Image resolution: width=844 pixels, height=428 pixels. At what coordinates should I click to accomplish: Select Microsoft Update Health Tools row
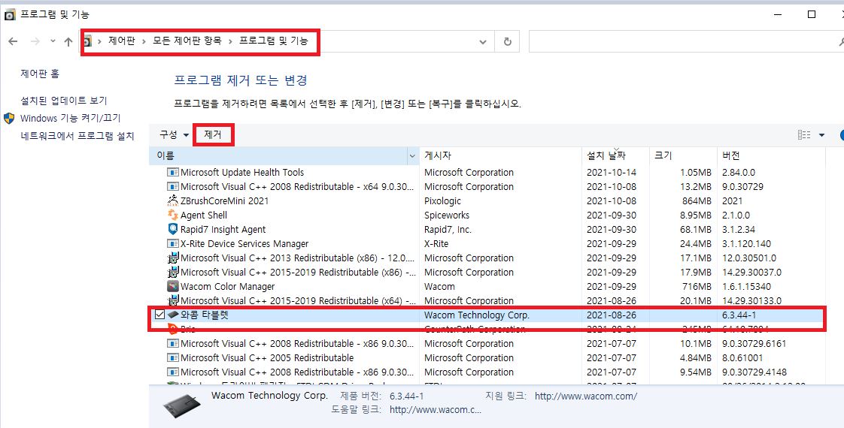click(487, 173)
